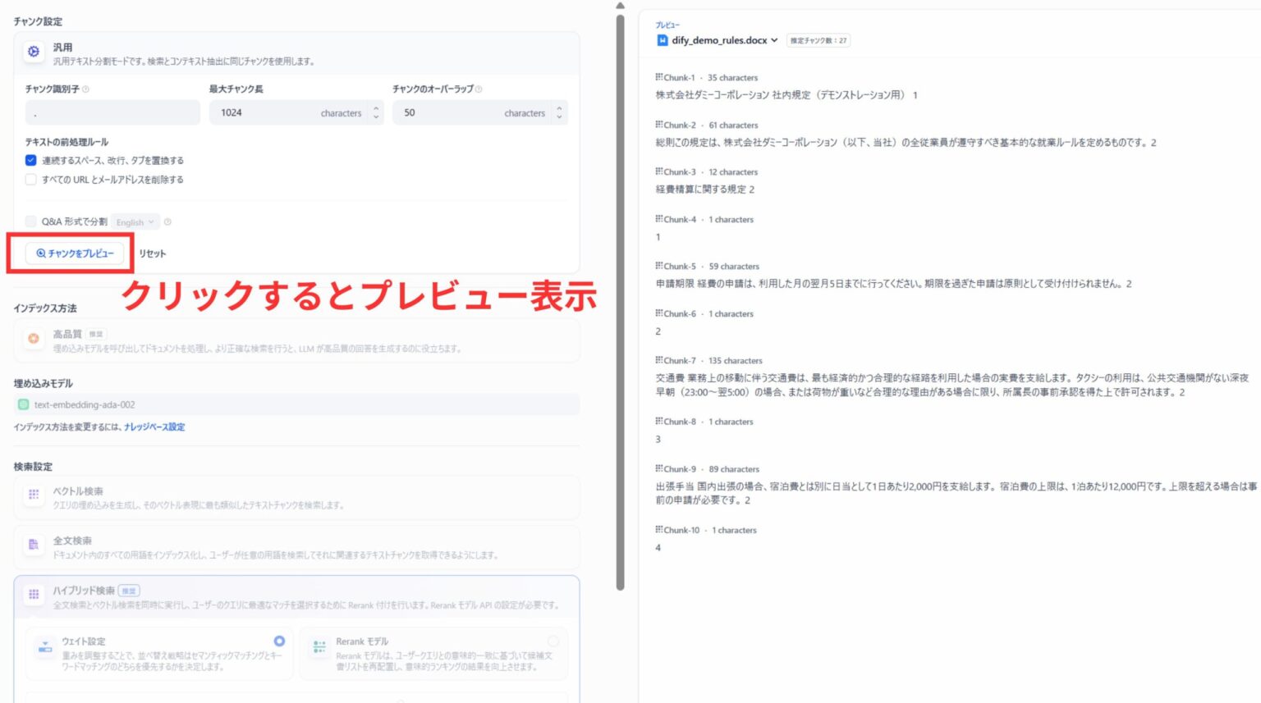
Task: Click the ウェイト設定 weight card icon
Action: [46, 646]
